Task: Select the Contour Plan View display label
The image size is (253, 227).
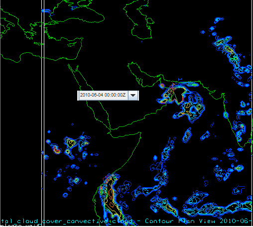Action: pyautogui.click(x=180, y=221)
